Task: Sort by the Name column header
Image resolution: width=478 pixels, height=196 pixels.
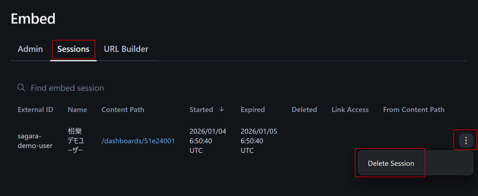Action: point(77,110)
